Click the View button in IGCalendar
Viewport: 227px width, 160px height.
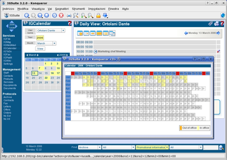(40, 49)
